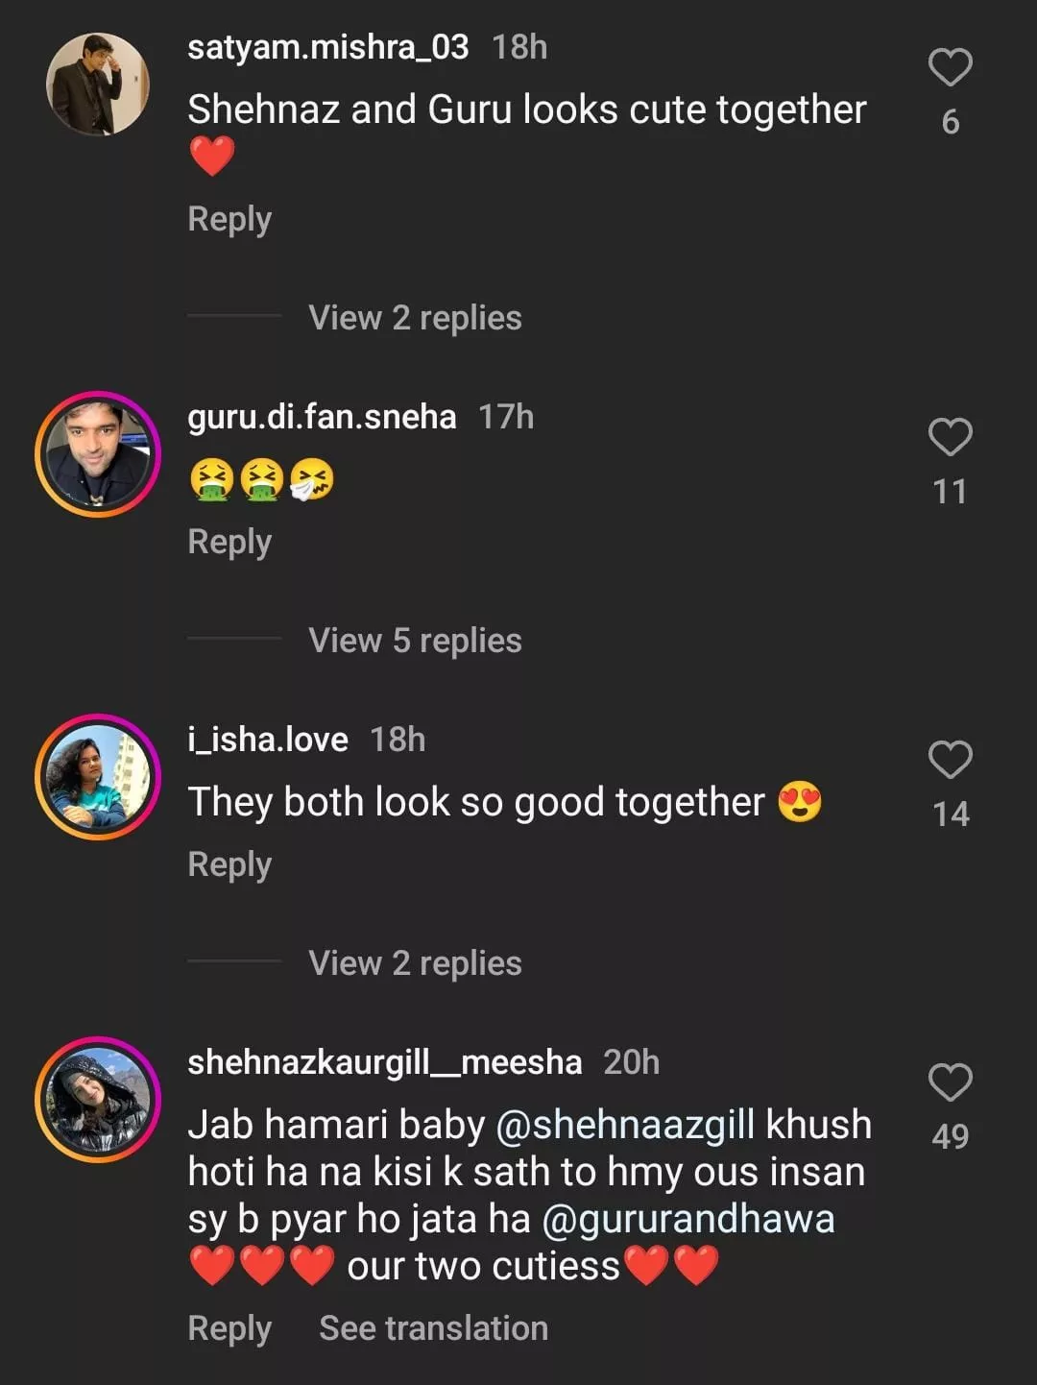Expand 2 replies under satyam.mishra_03's comment

pos(415,318)
